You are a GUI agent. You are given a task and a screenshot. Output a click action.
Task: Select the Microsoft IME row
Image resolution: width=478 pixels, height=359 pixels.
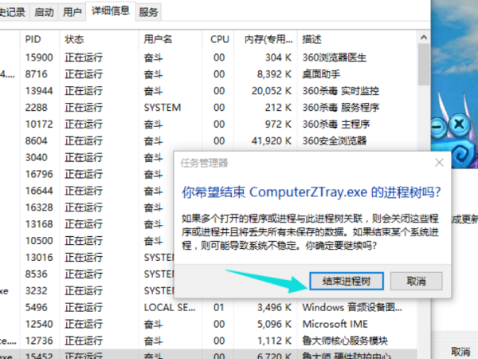tap(208, 324)
